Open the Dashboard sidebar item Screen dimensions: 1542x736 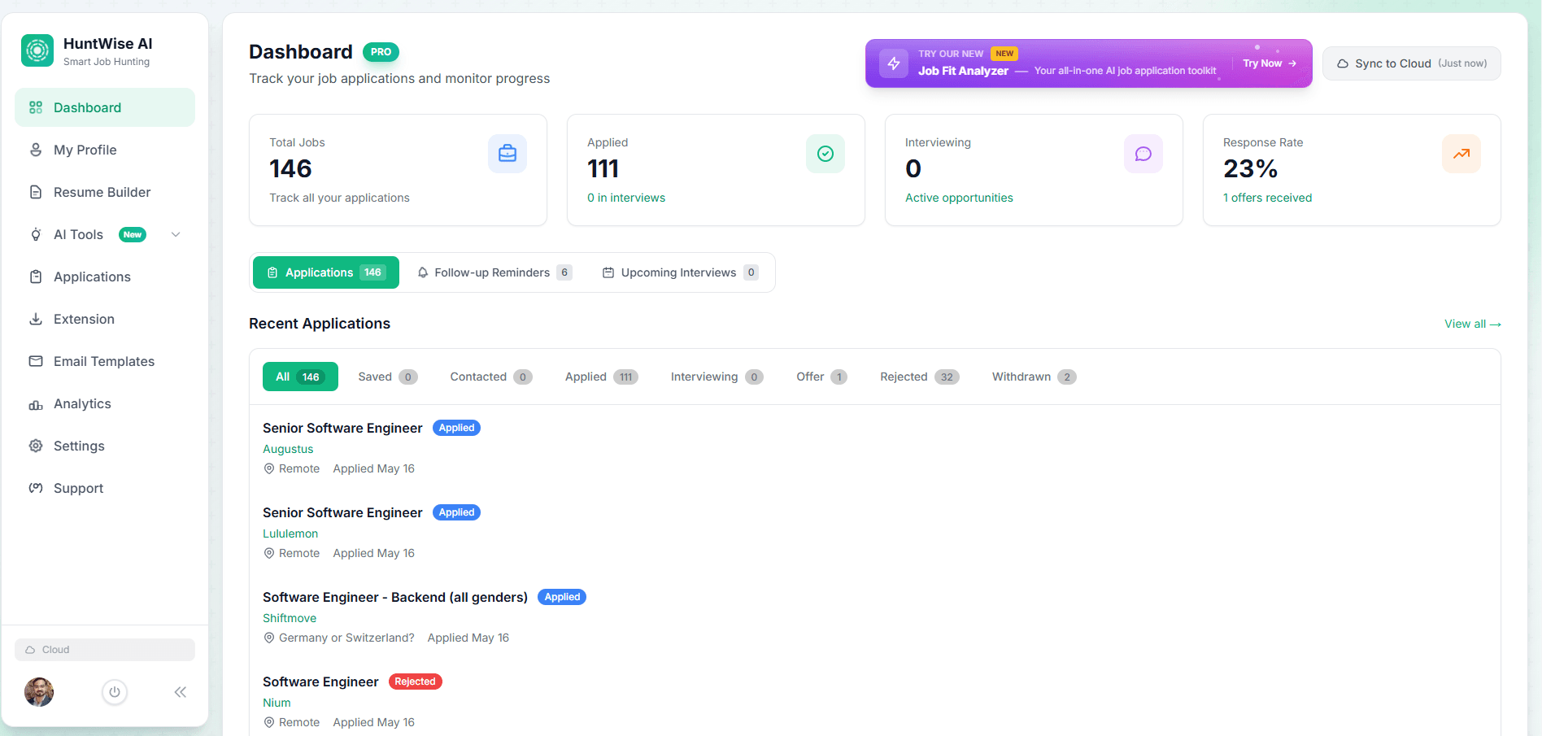pos(105,107)
